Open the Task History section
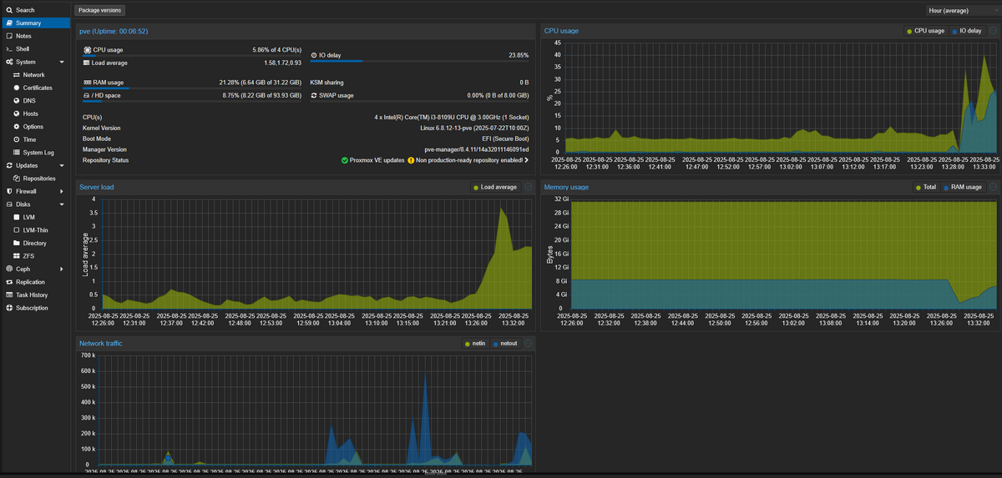 (x=31, y=294)
